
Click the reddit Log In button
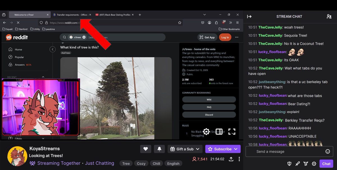pos(225,37)
